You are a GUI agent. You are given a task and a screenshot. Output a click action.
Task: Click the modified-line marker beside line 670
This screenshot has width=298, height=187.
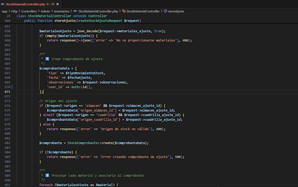[x=12, y=87]
